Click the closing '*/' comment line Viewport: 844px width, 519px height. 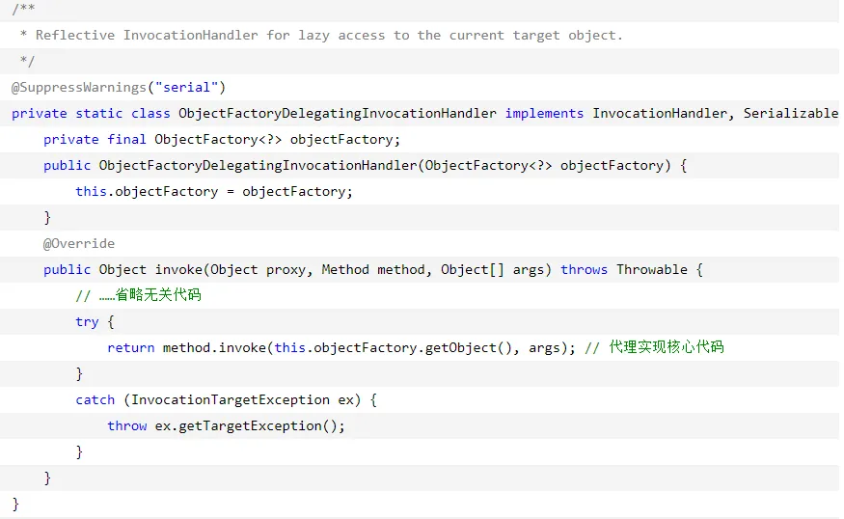coord(27,61)
